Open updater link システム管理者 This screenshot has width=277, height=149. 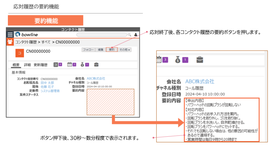pyautogui.click(x=50, y=91)
